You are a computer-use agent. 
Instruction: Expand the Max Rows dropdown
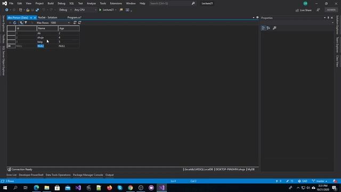point(69,22)
